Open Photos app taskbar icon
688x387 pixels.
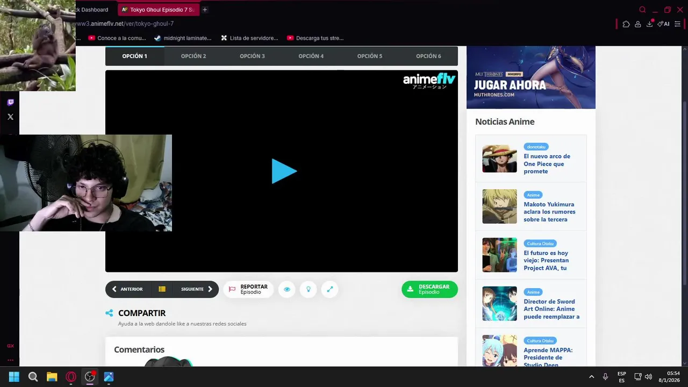109,377
